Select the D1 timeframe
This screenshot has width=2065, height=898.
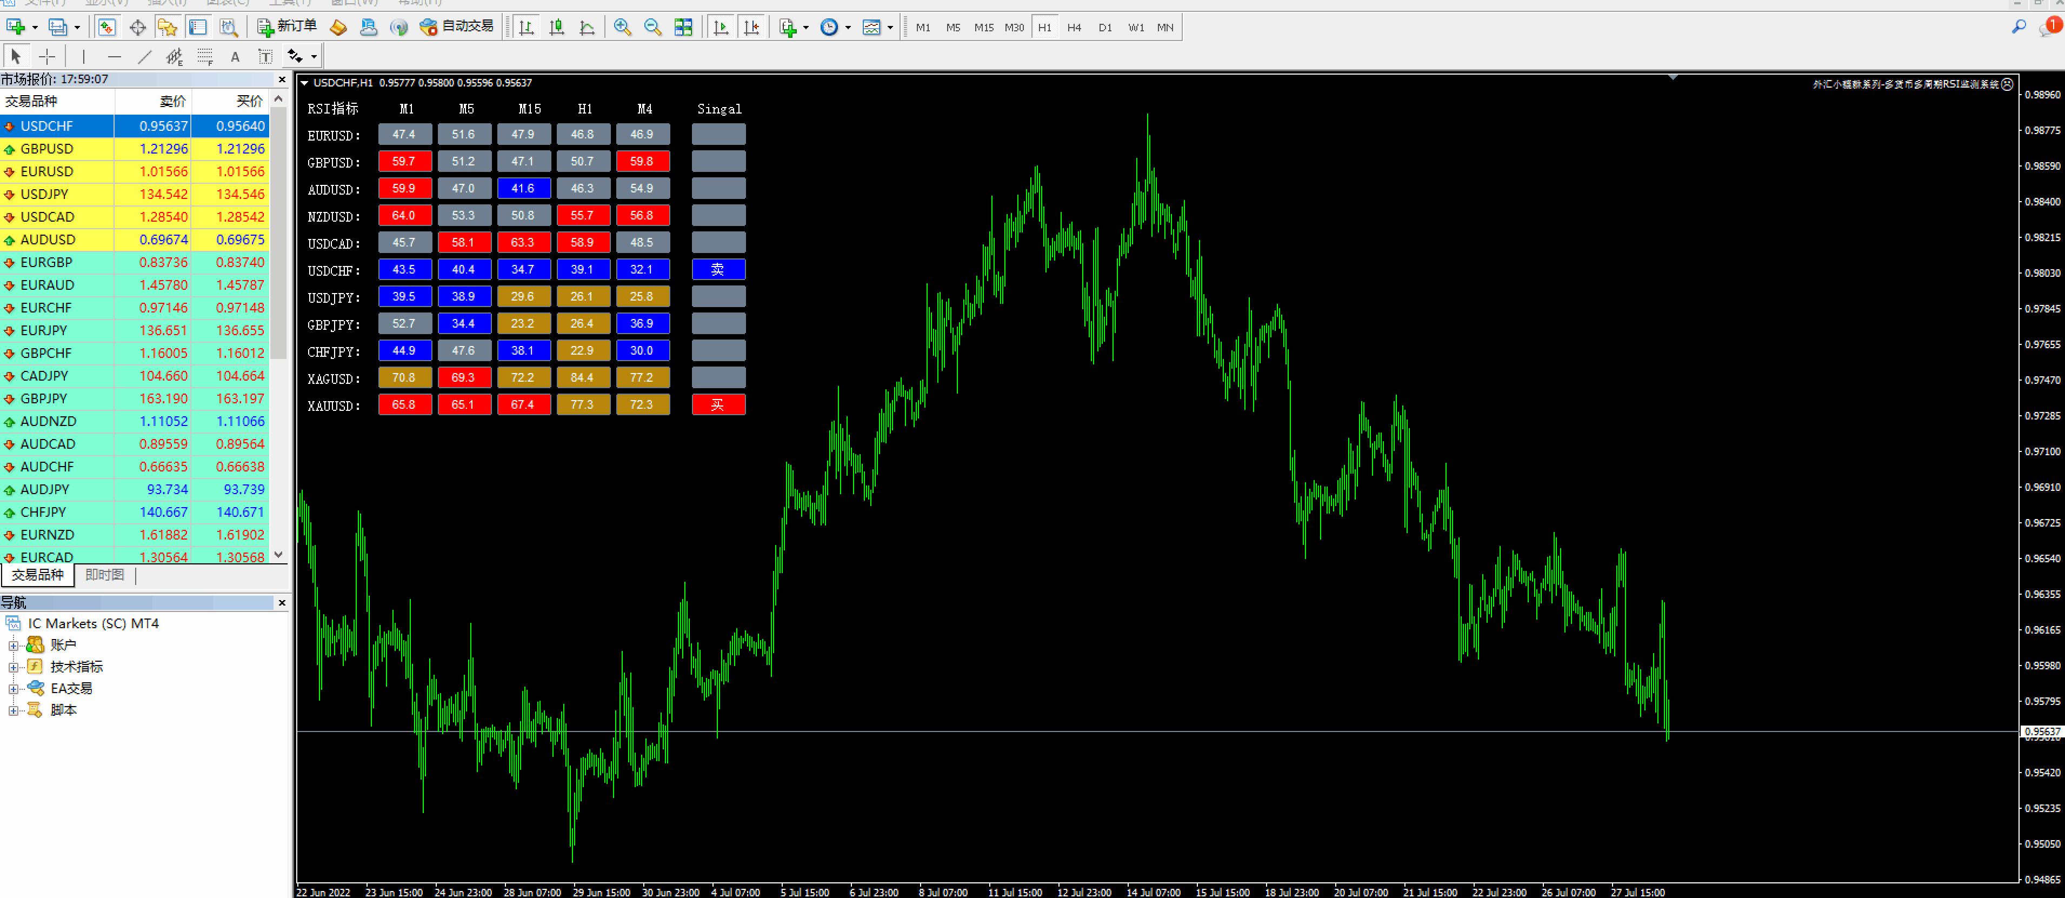(1105, 27)
